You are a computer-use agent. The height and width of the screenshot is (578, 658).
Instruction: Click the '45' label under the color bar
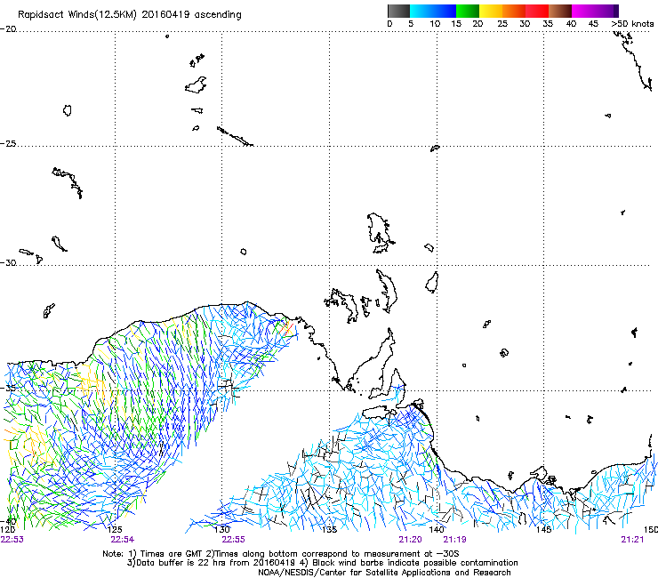(593, 24)
